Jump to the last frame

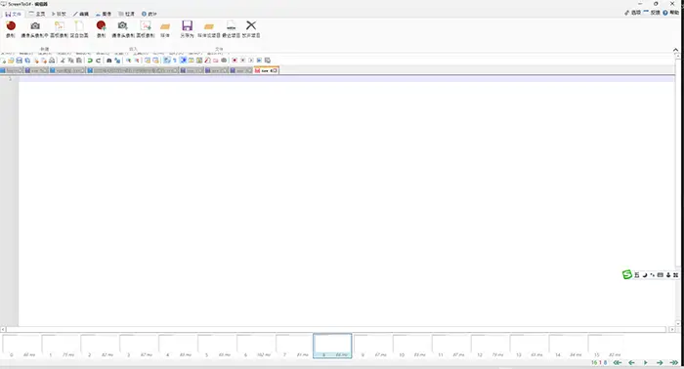pyautogui.click(x=674, y=362)
